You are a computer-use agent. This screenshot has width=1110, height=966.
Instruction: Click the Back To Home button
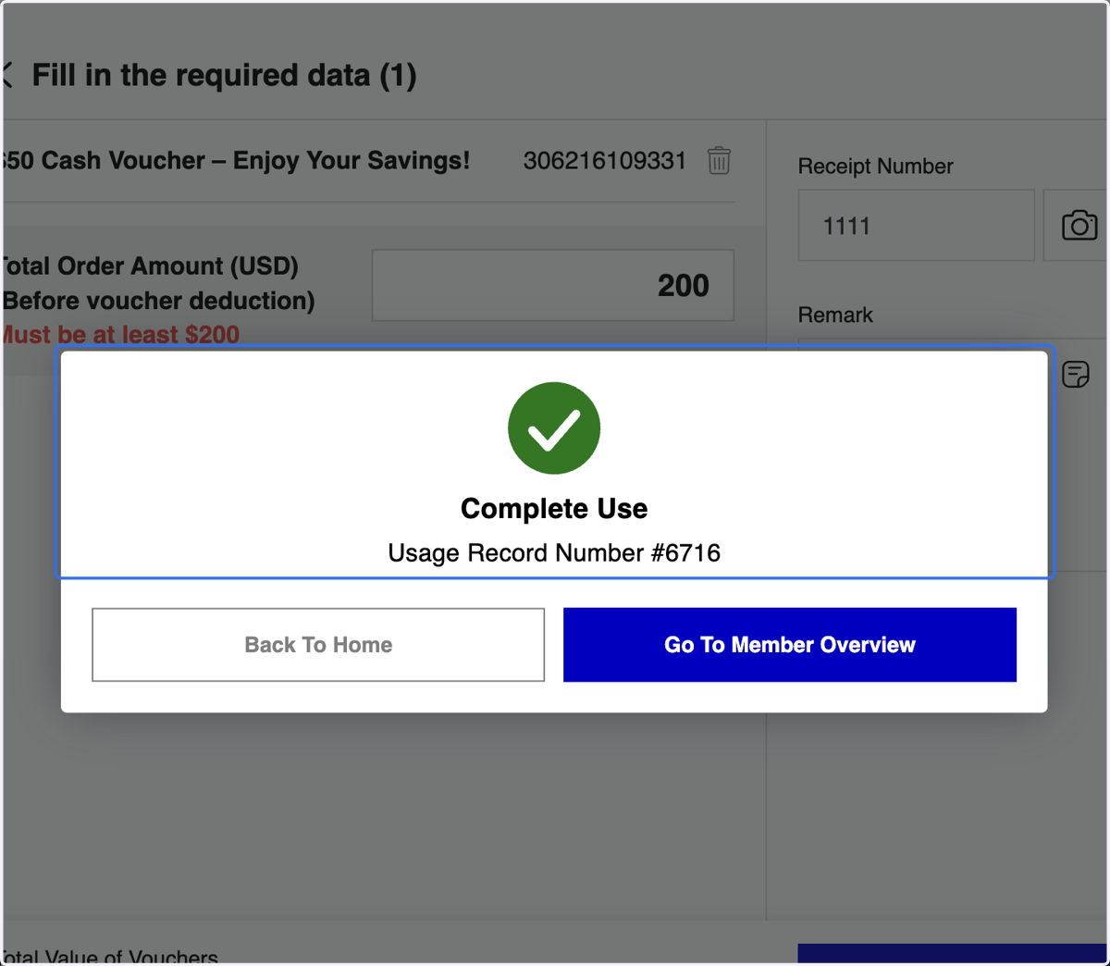pos(318,645)
